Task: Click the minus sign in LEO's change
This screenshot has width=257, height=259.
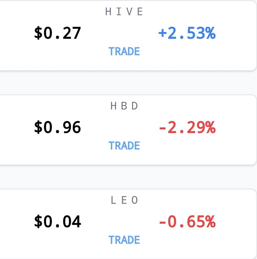Action: click(x=162, y=222)
